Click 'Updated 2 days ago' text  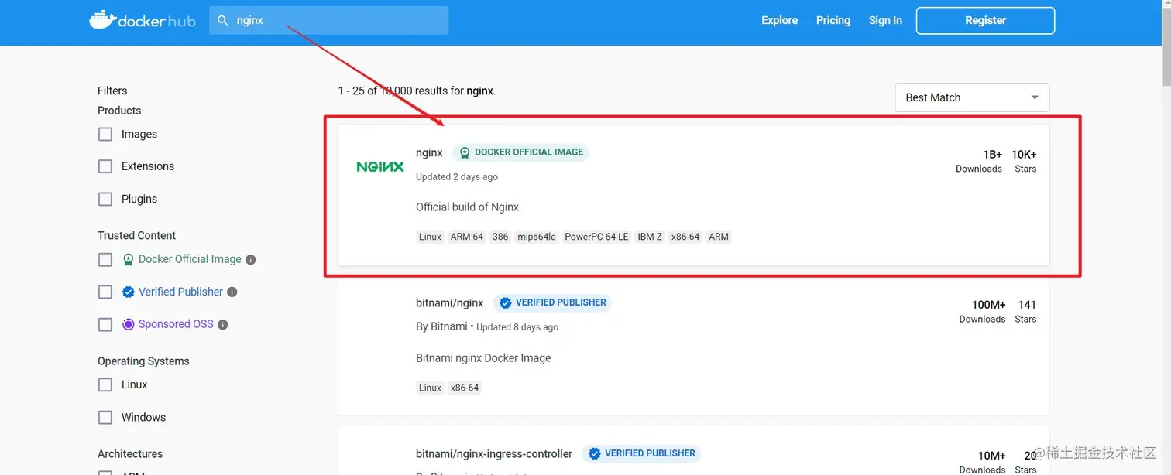457,177
